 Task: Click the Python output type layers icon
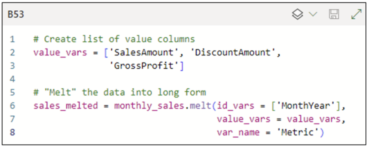[x=297, y=15]
